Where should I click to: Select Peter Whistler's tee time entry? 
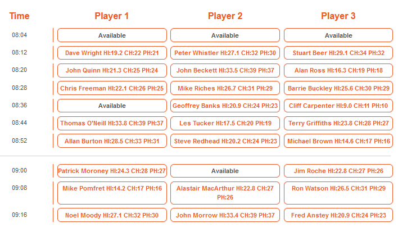225,53
